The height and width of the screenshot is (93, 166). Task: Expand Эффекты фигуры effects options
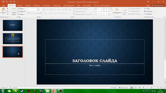pyautogui.click(x=135, y=14)
